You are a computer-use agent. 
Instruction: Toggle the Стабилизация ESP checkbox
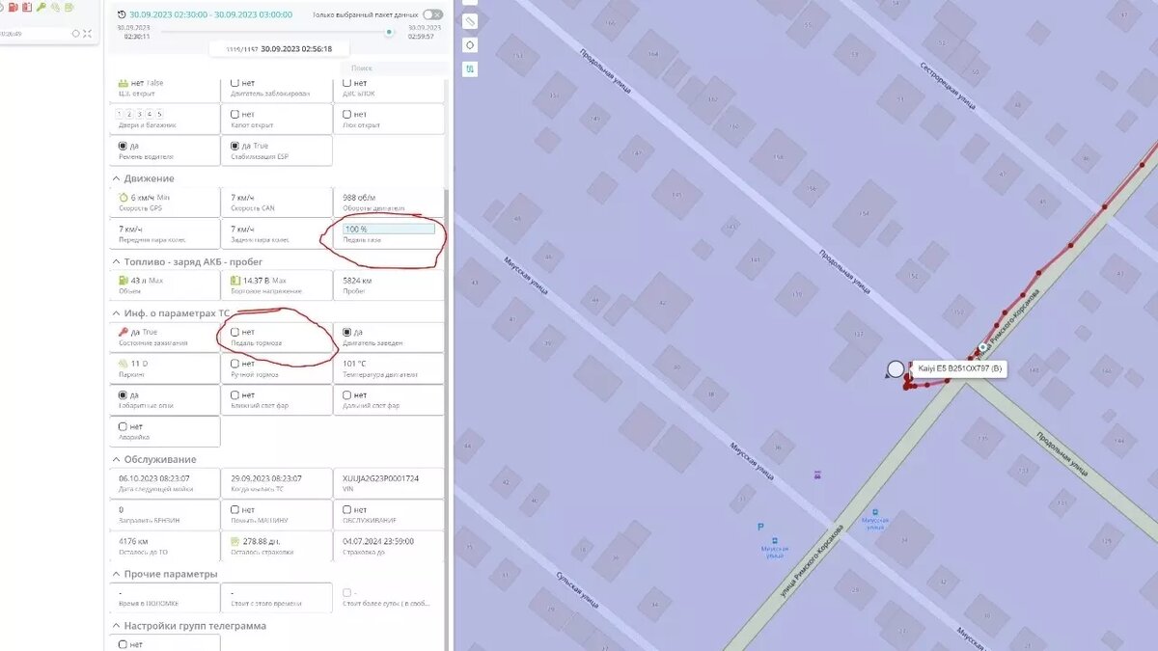click(235, 146)
